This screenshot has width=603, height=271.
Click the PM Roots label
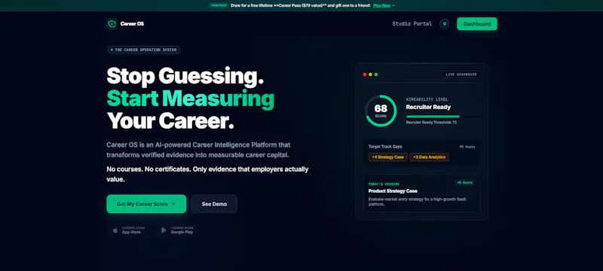click(x=467, y=147)
